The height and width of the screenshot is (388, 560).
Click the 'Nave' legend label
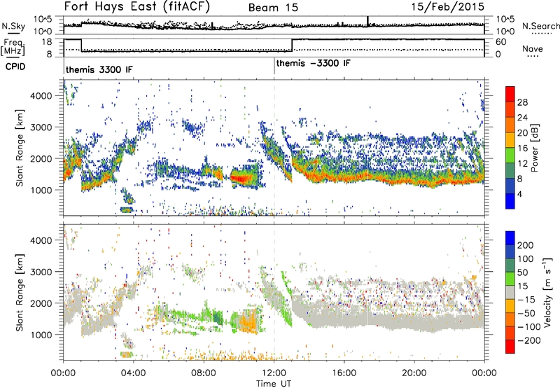(x=533, y=48)
